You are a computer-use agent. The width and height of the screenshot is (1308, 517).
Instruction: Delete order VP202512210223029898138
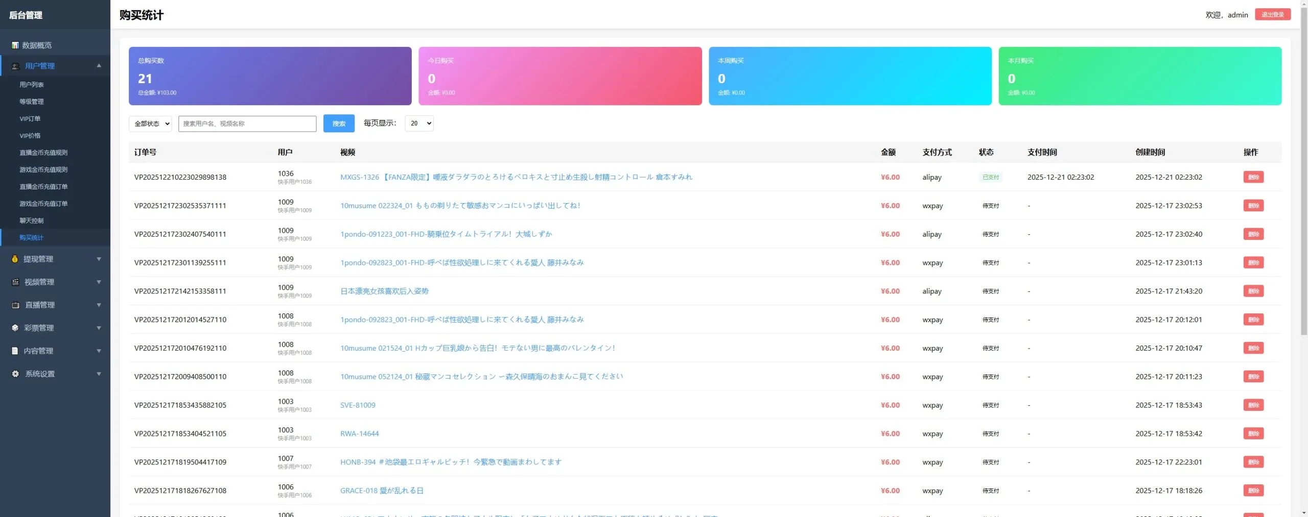1253,177
